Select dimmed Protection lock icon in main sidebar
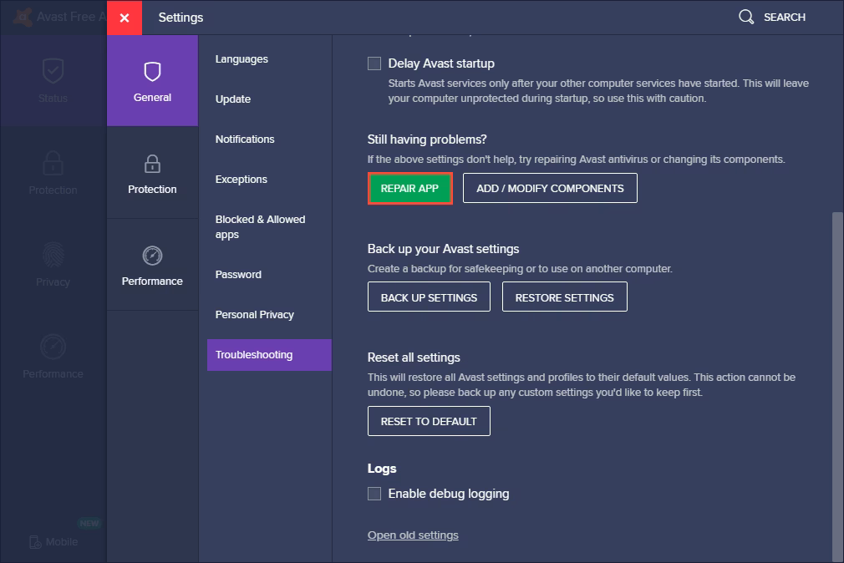The height and width of the screenshot is (563, 844). 53,163
